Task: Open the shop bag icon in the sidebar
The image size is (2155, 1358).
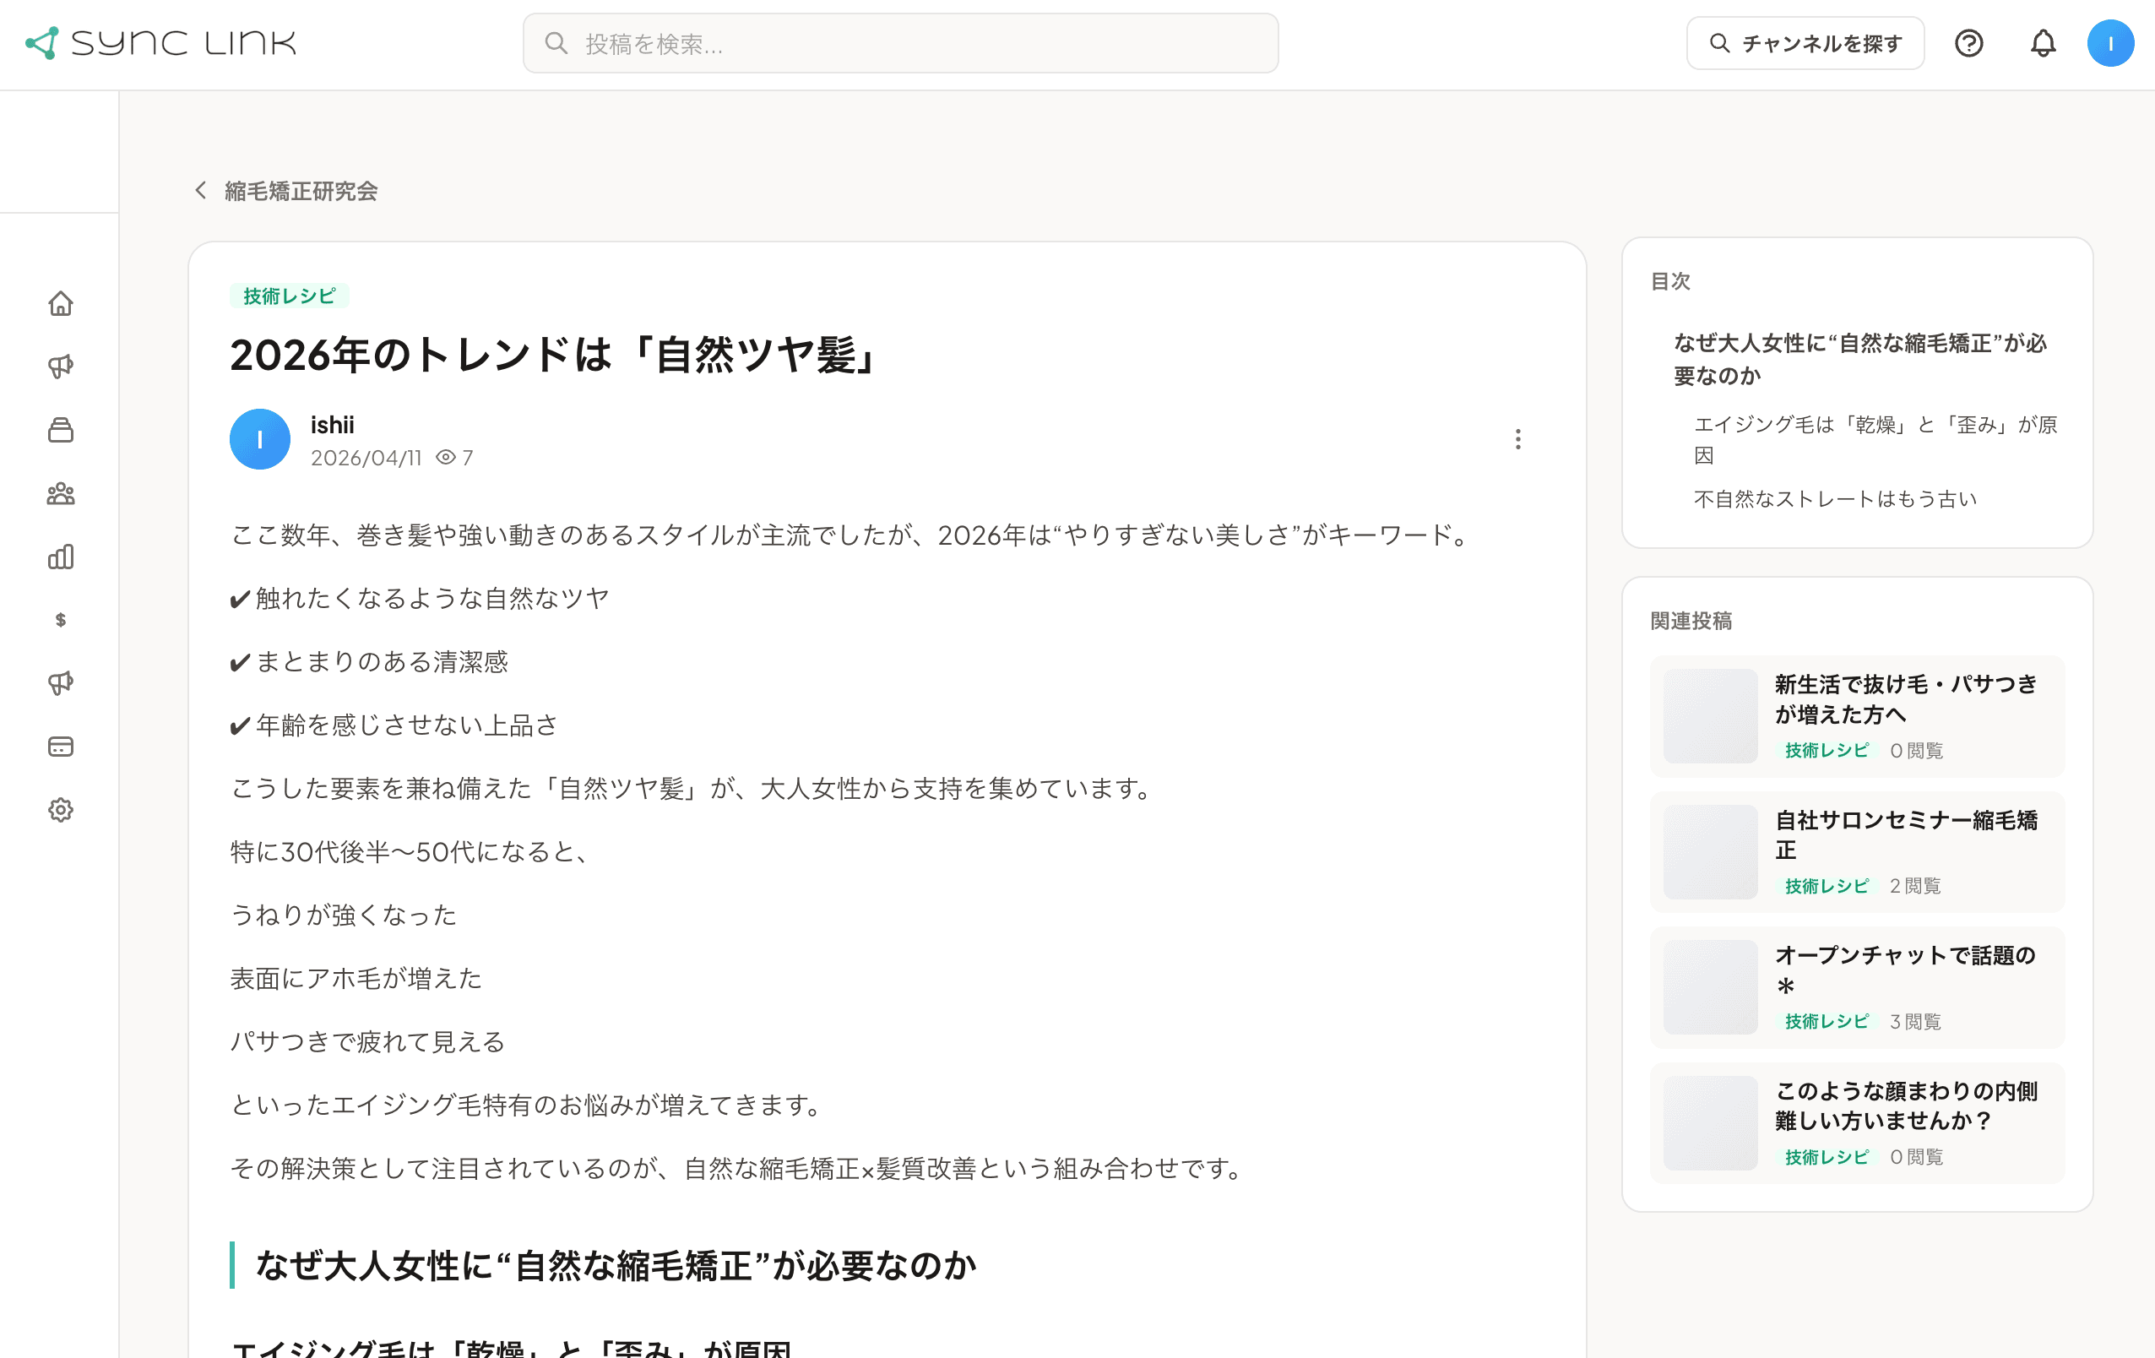Action: pyautogui.click(x=60, y=430)
